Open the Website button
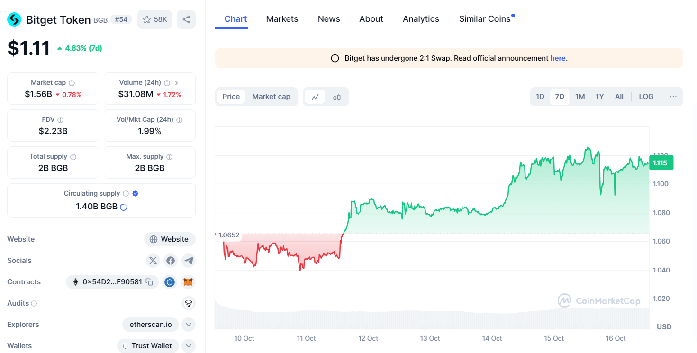Image resolution: width=697 pixels, height=353 pixels. 170,239
